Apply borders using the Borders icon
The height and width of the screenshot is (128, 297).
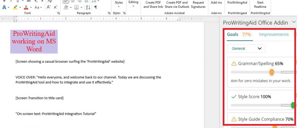pyautogui.click(x=77, y=7)
